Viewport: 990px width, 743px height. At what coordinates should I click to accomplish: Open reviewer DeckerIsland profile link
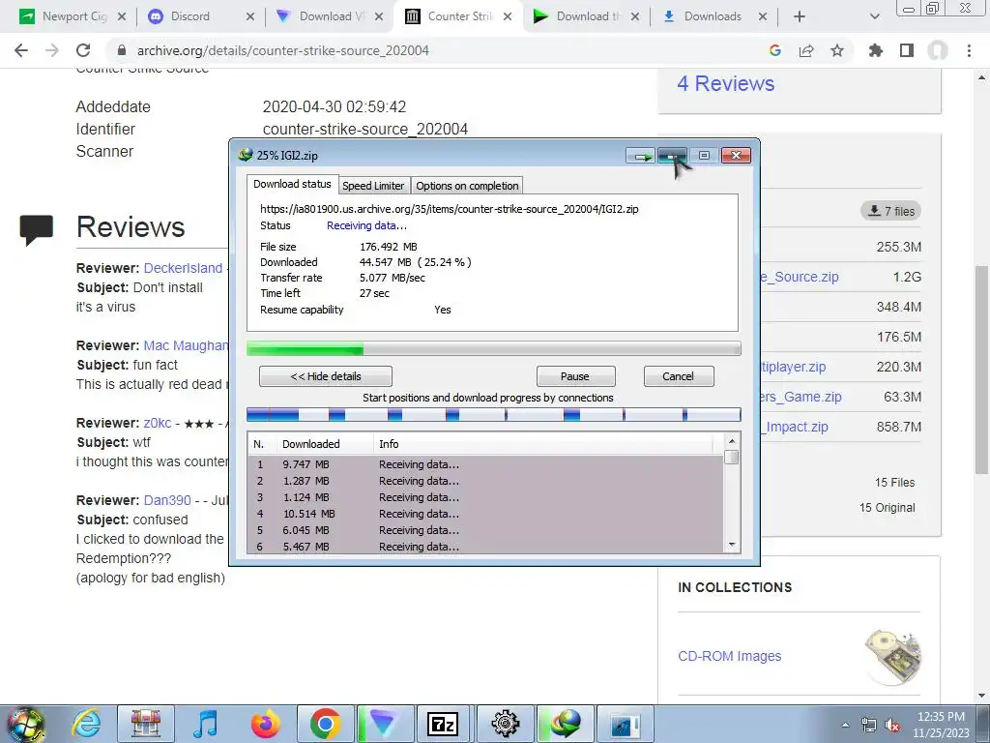(x=183, y=268)
